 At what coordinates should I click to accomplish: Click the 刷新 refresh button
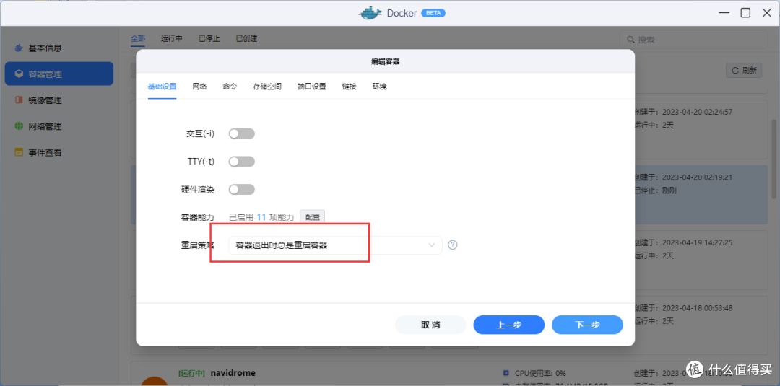coord(744,71)
